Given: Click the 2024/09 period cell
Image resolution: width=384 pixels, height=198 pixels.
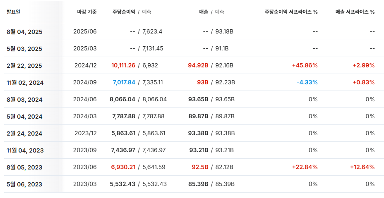Looking at the screenshot, I should coord(85,83).
